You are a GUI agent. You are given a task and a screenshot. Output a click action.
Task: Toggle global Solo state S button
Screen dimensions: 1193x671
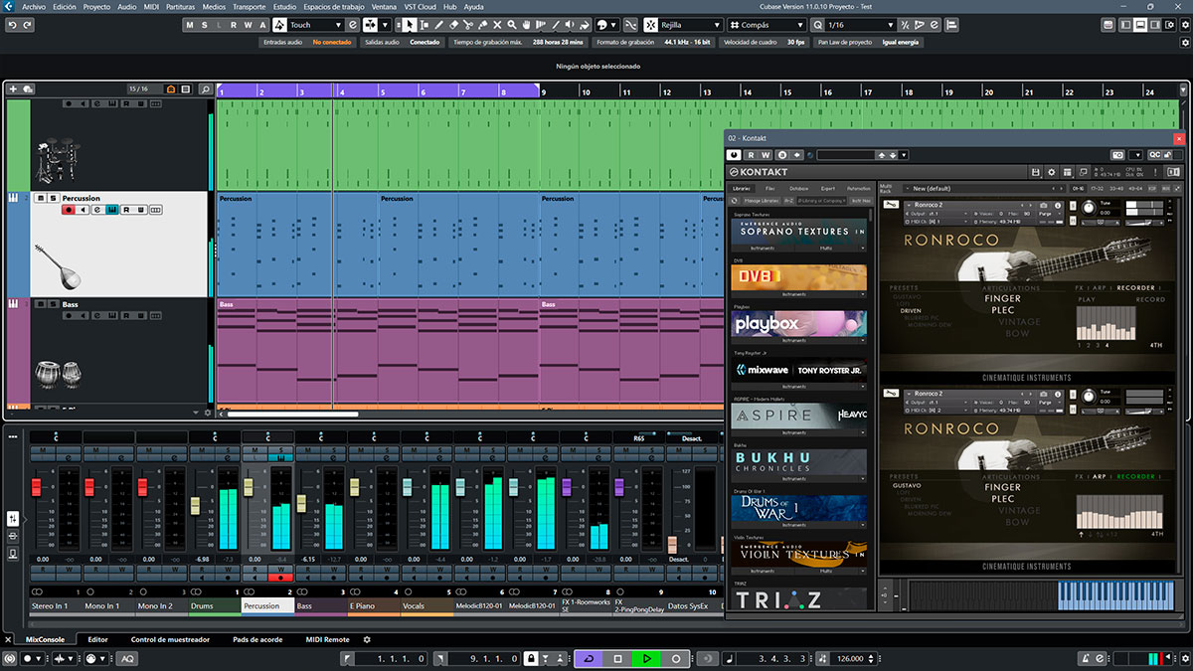click(206, 25)
